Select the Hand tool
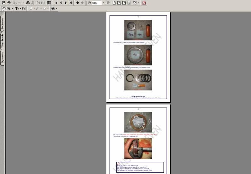This screenshot has height=174, width=251. point(4,9)
